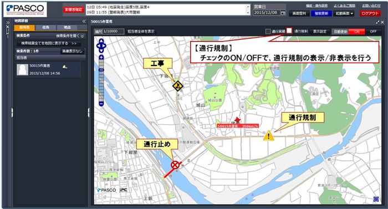Click the overview map icon at bottom-right corner
388x209 pixels.
point(376,199)
